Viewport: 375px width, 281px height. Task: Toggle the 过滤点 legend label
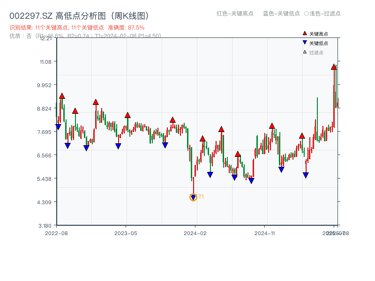pos(316,52)
